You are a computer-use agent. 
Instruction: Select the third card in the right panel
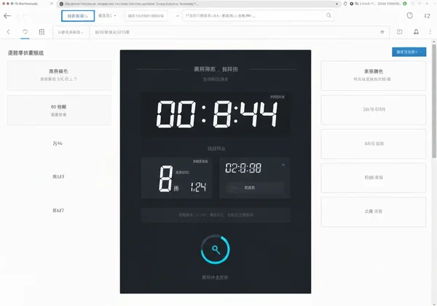click(x=374, y=144)
